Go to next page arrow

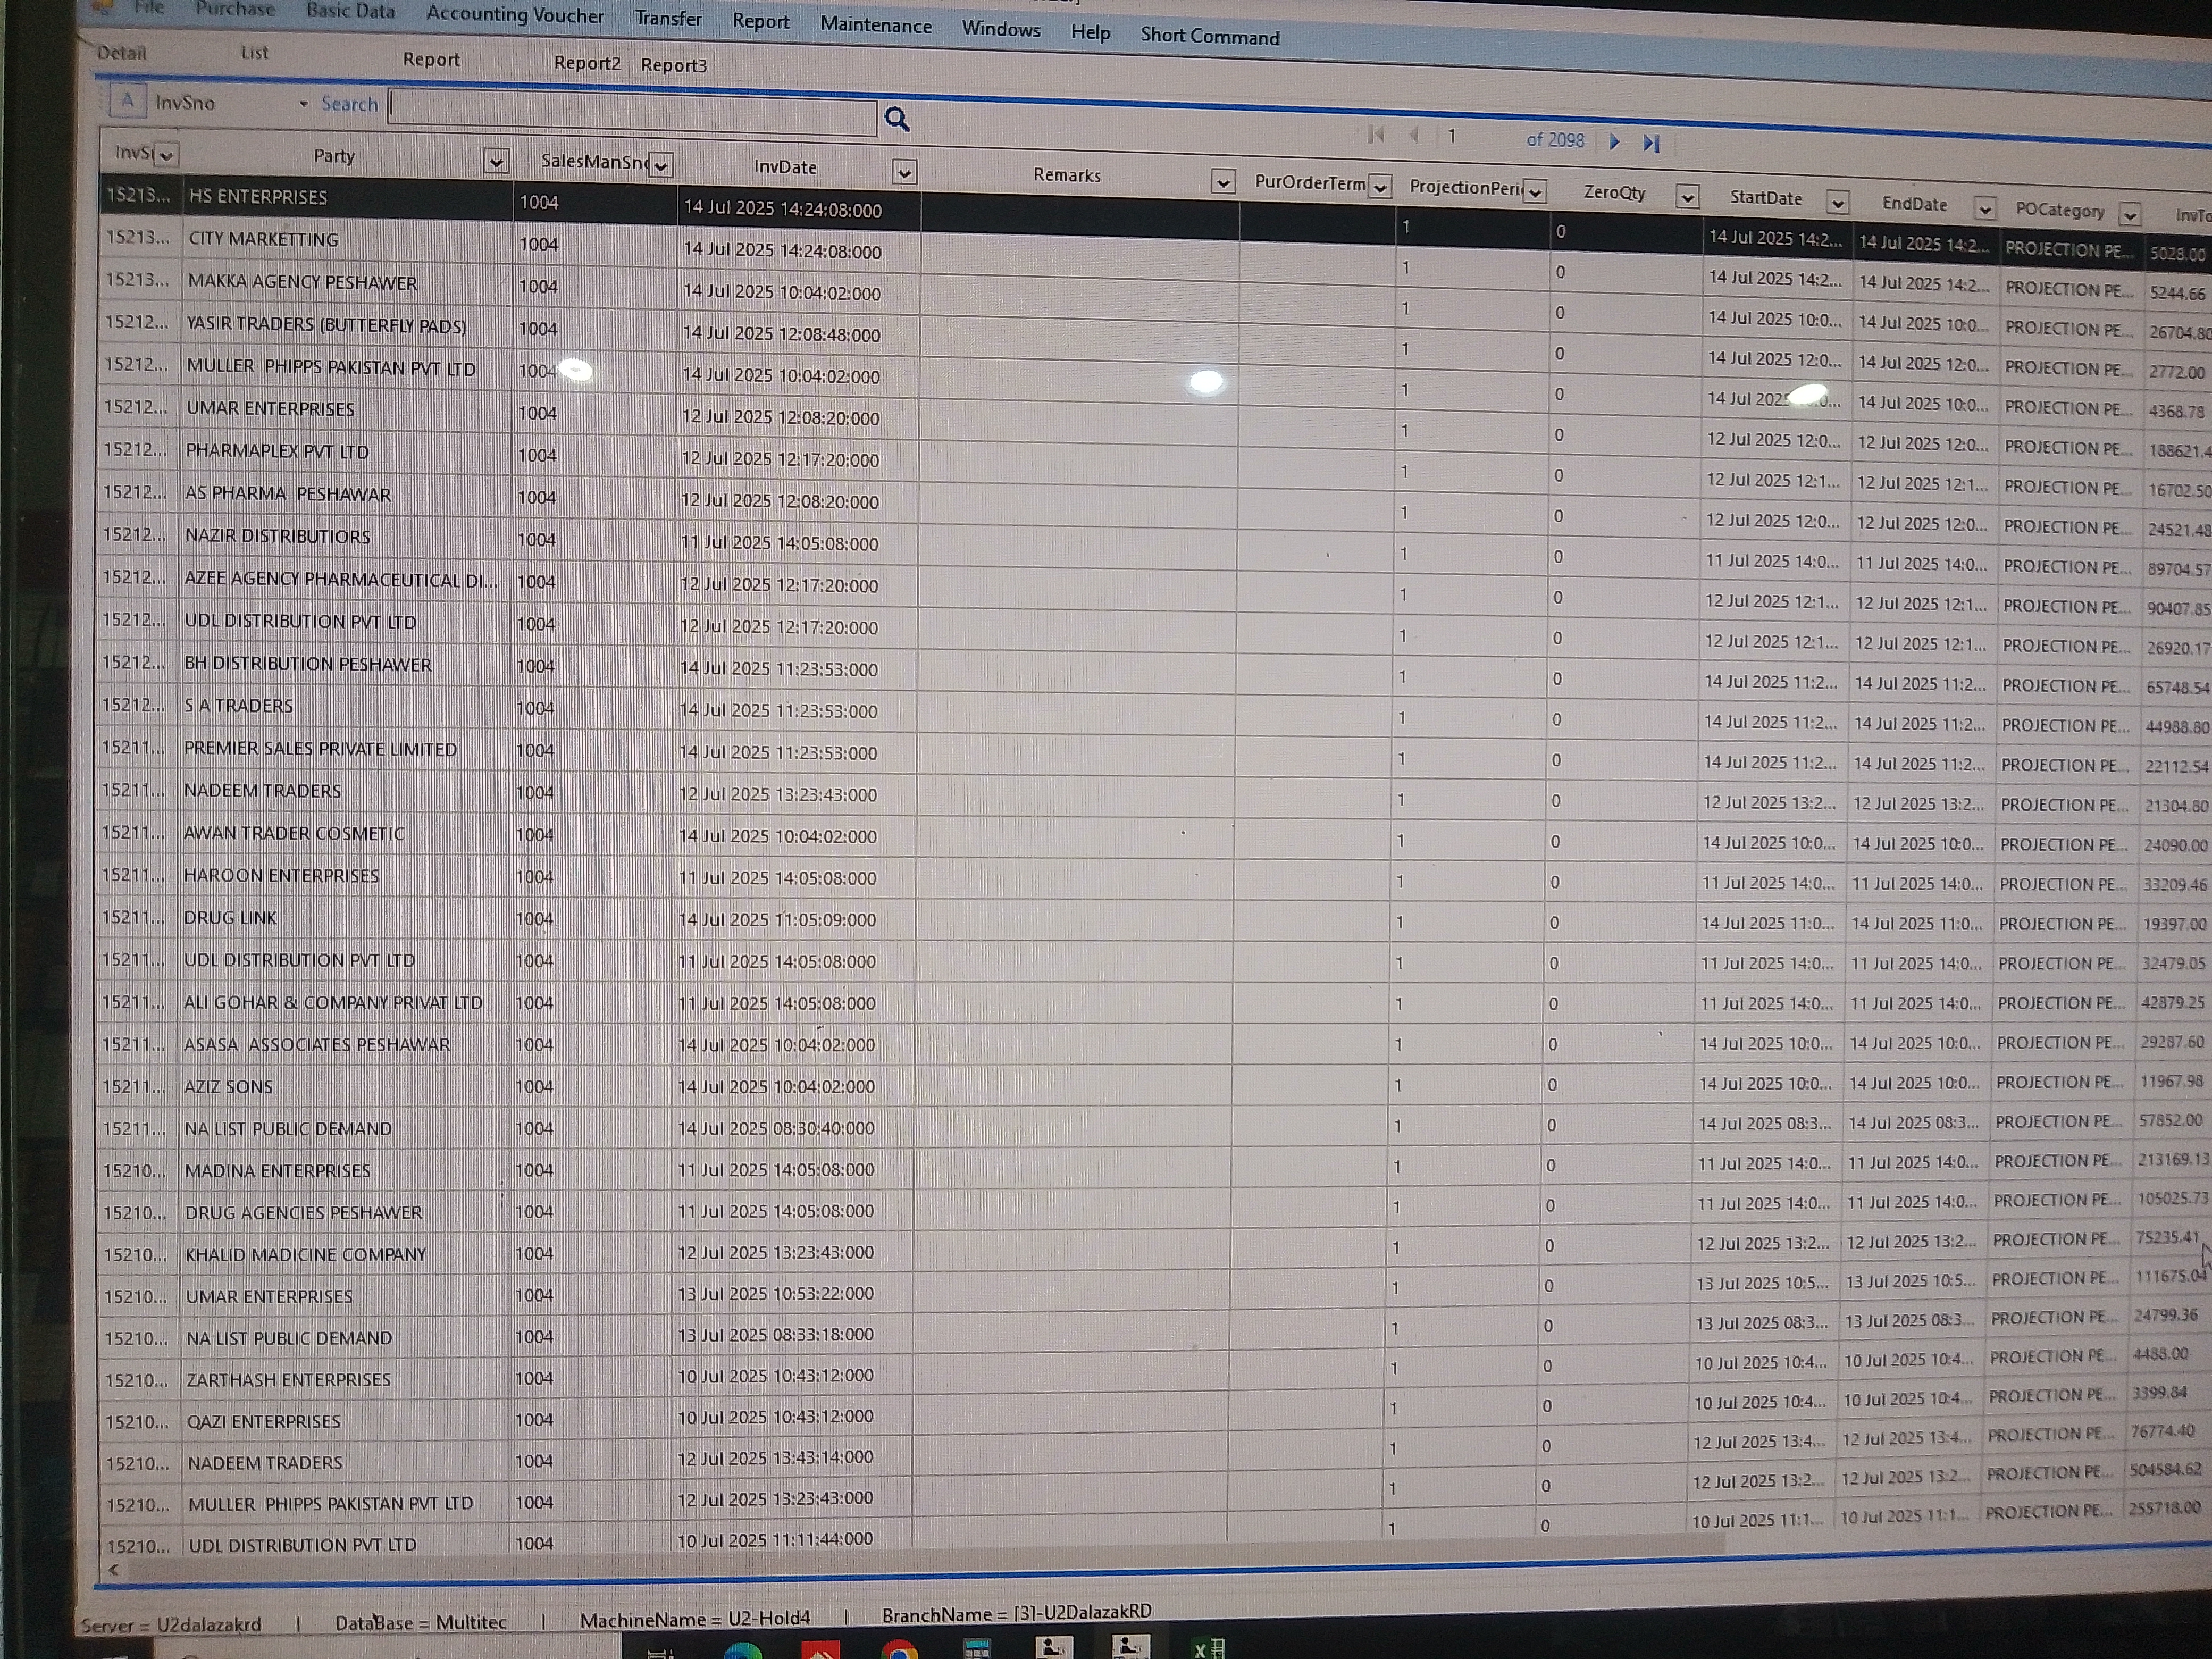pyautogui.click(x=1614, y=142)
